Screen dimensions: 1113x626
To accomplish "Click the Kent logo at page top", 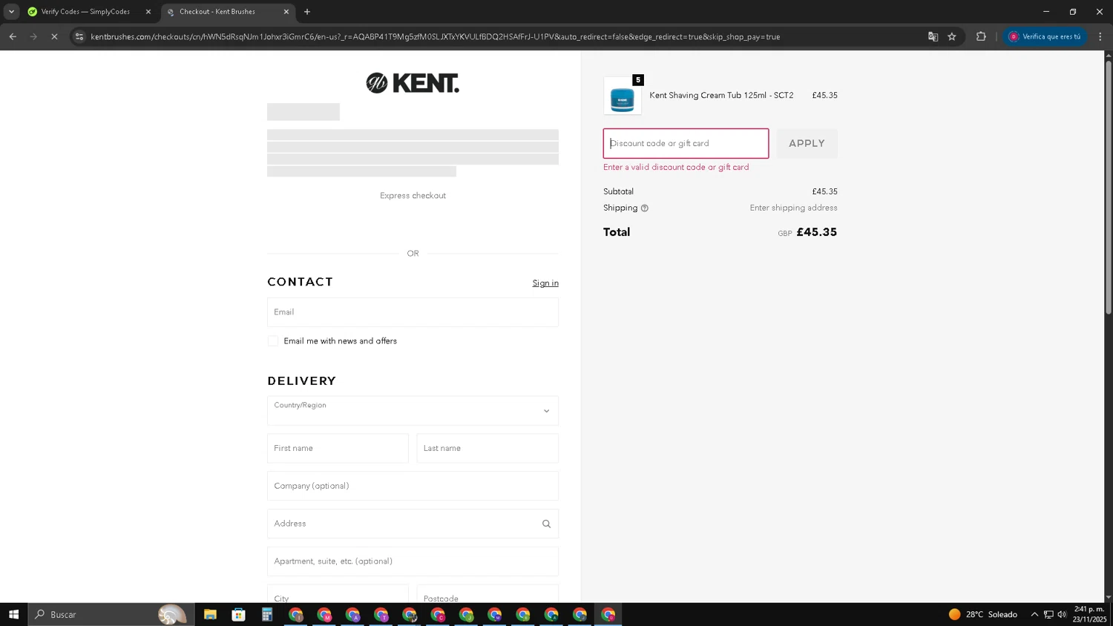I will pos(413,83).
